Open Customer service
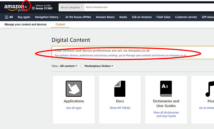 186,17
